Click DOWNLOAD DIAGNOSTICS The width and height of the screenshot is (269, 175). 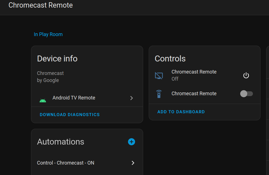[69, 115]
